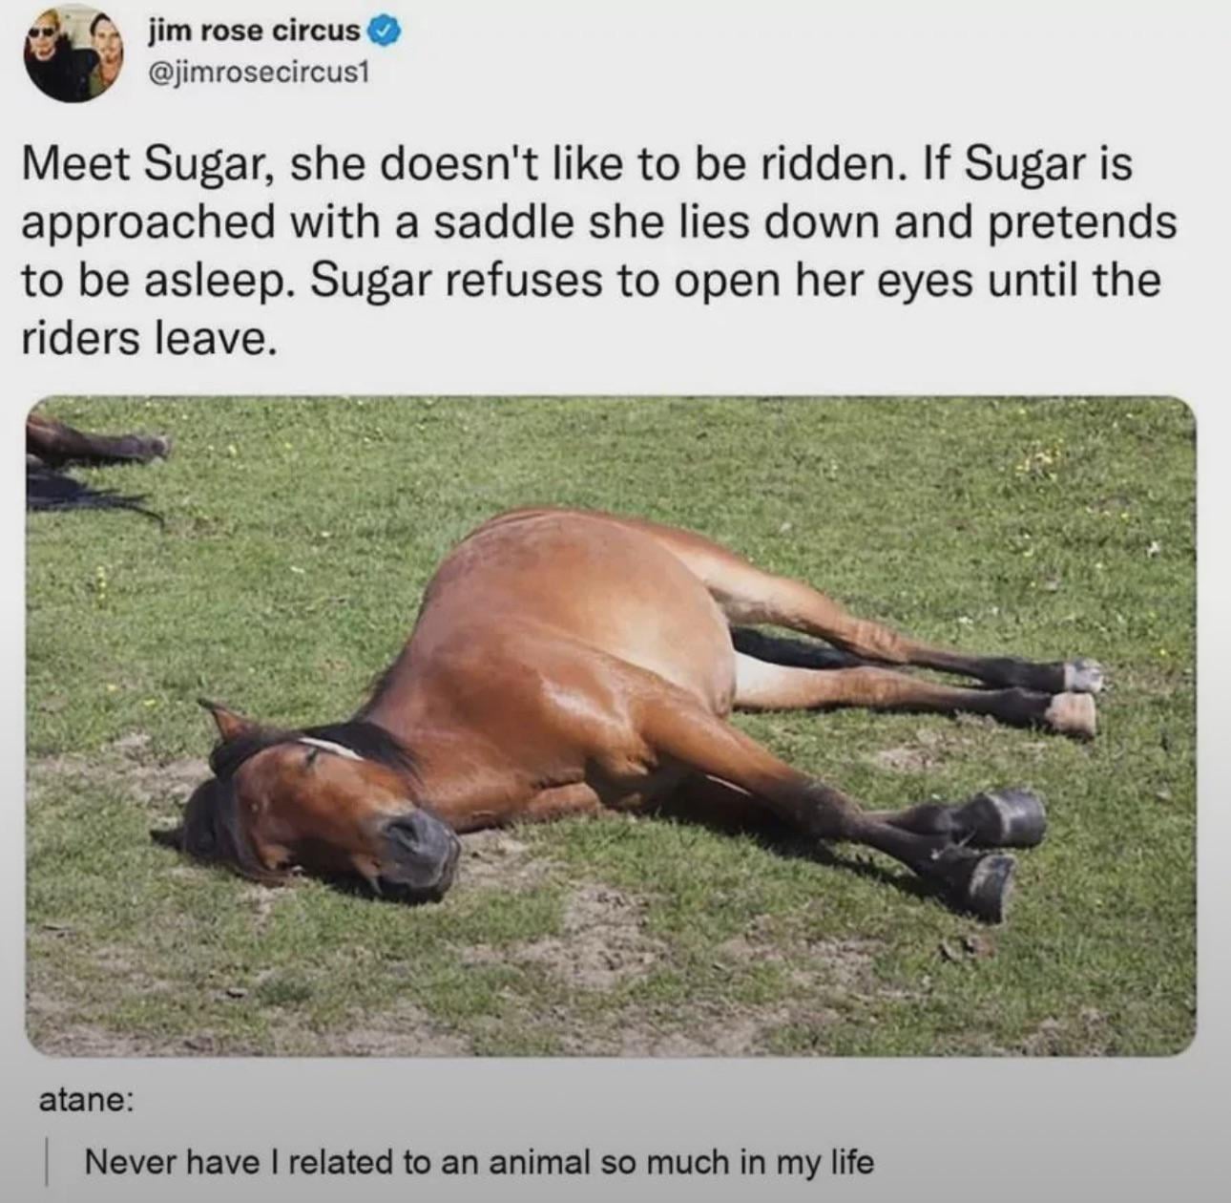The width and height of the screenshot is (1231, 1203).
Task: Click the "to be asleep" phrase in tweet
Action: click(153, 282)
